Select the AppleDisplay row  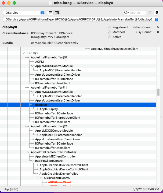tap(78, 109)
